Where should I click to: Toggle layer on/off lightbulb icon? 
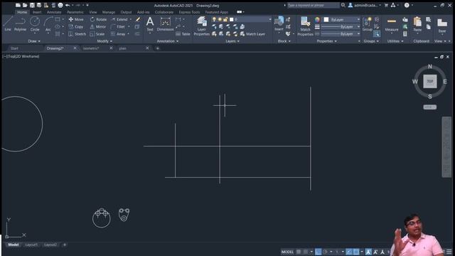tap(214, 19)
